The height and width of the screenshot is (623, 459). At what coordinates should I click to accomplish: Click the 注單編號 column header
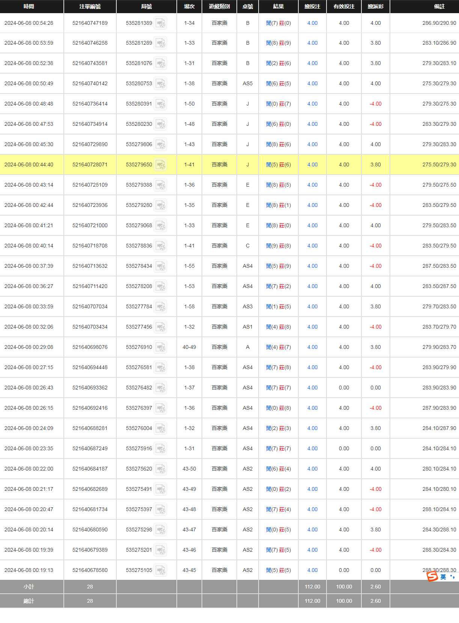click(90, 6)
